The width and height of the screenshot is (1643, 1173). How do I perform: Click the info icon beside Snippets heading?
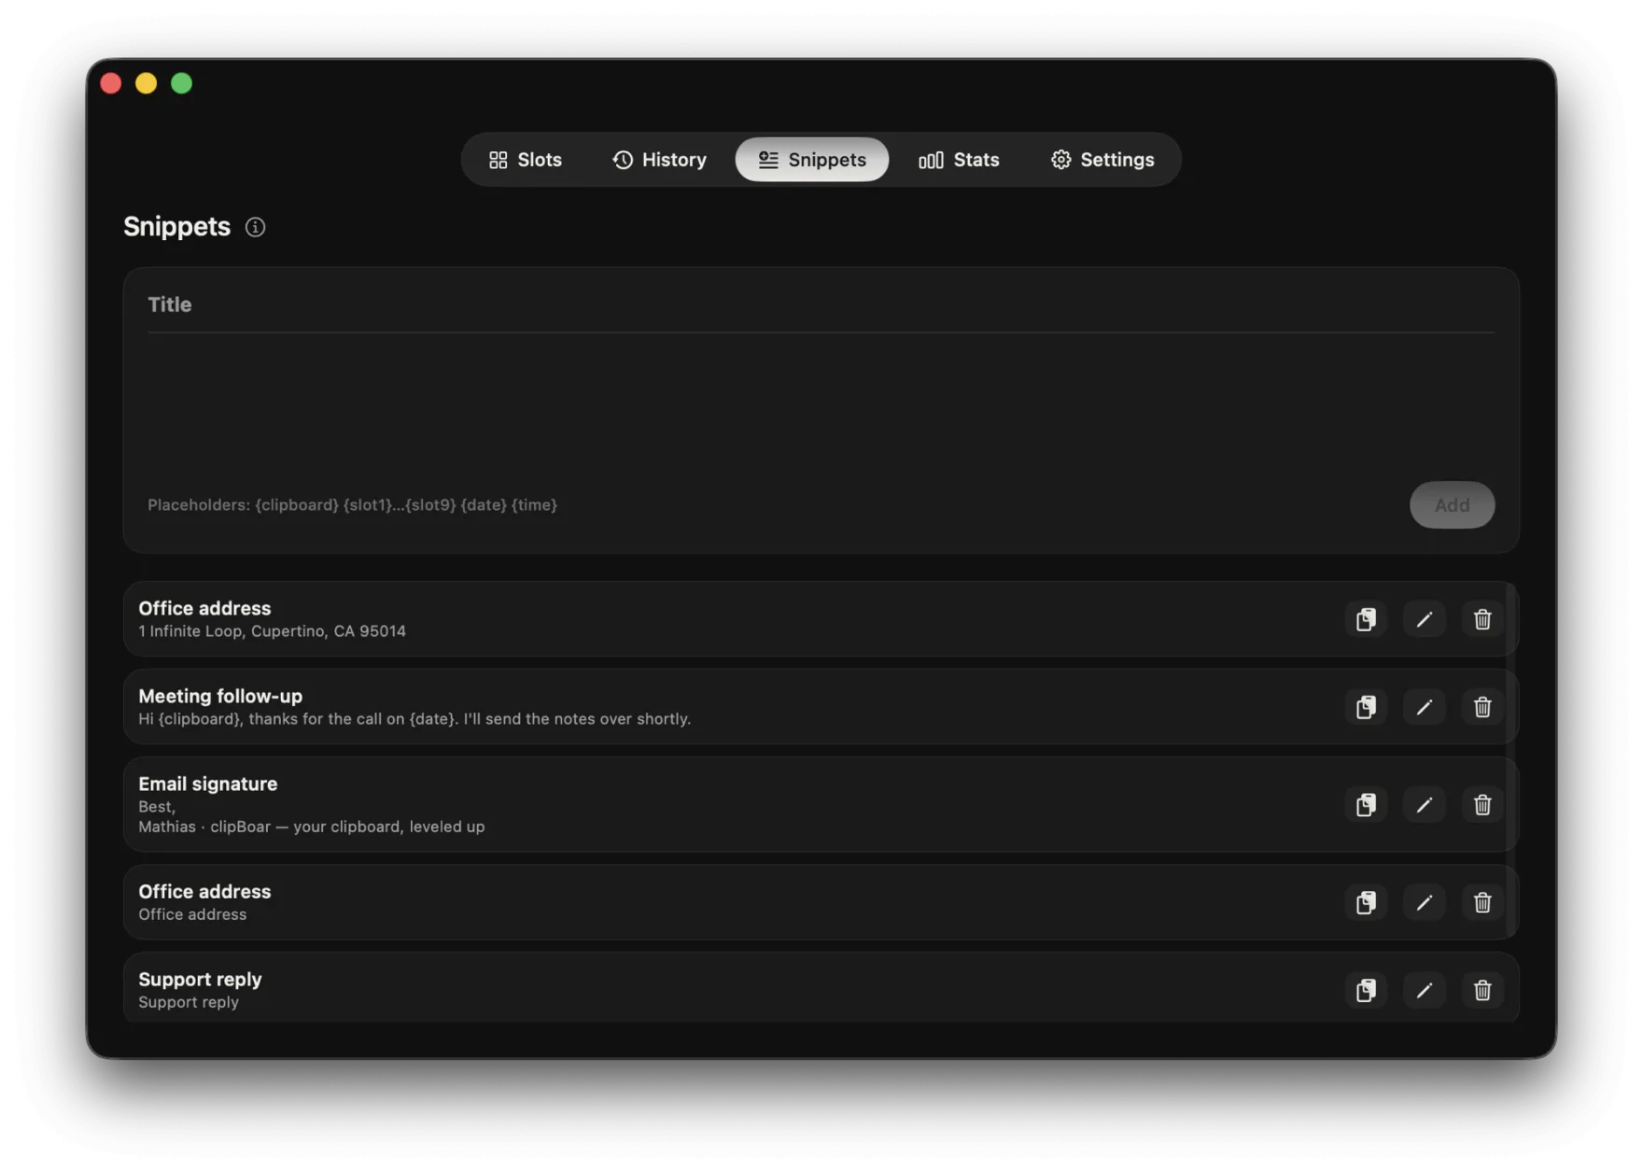pyautogui.click(x=255, y=227)
